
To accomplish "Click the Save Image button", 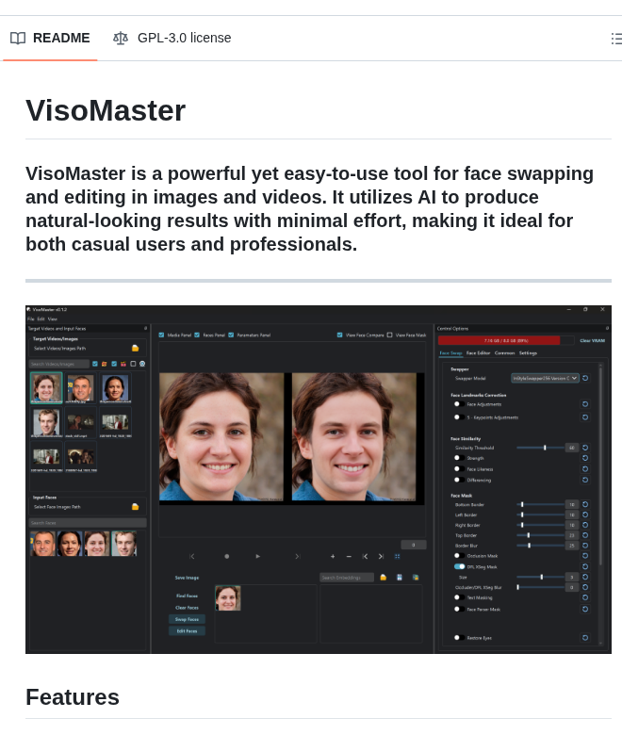I will pos(187,578).
